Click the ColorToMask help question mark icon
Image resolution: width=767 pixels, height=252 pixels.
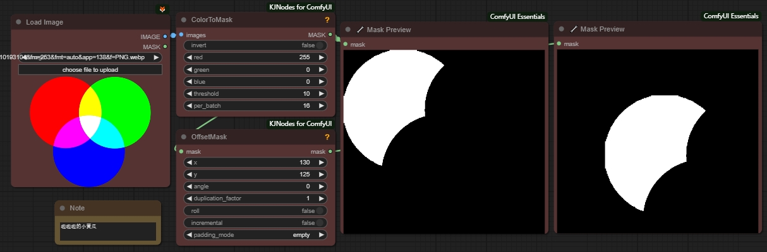327,20
